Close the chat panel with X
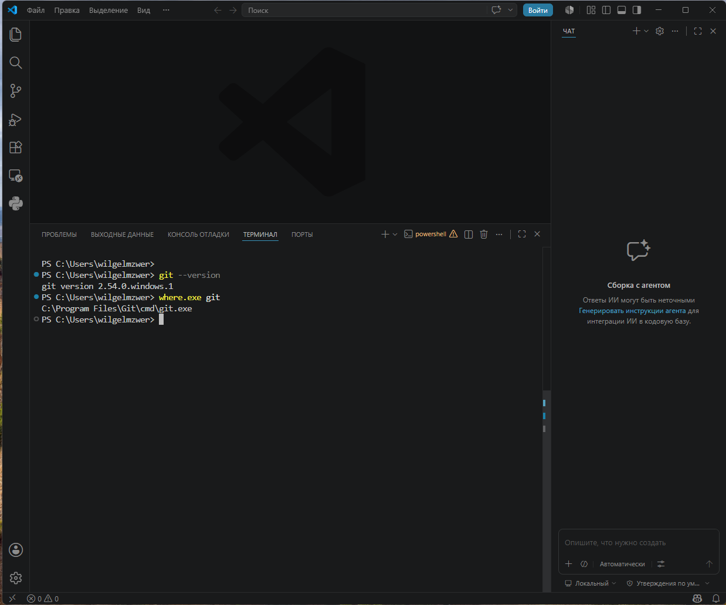This screenshot has width=726, height=605. pyautogui.click(x=713, y=31)
